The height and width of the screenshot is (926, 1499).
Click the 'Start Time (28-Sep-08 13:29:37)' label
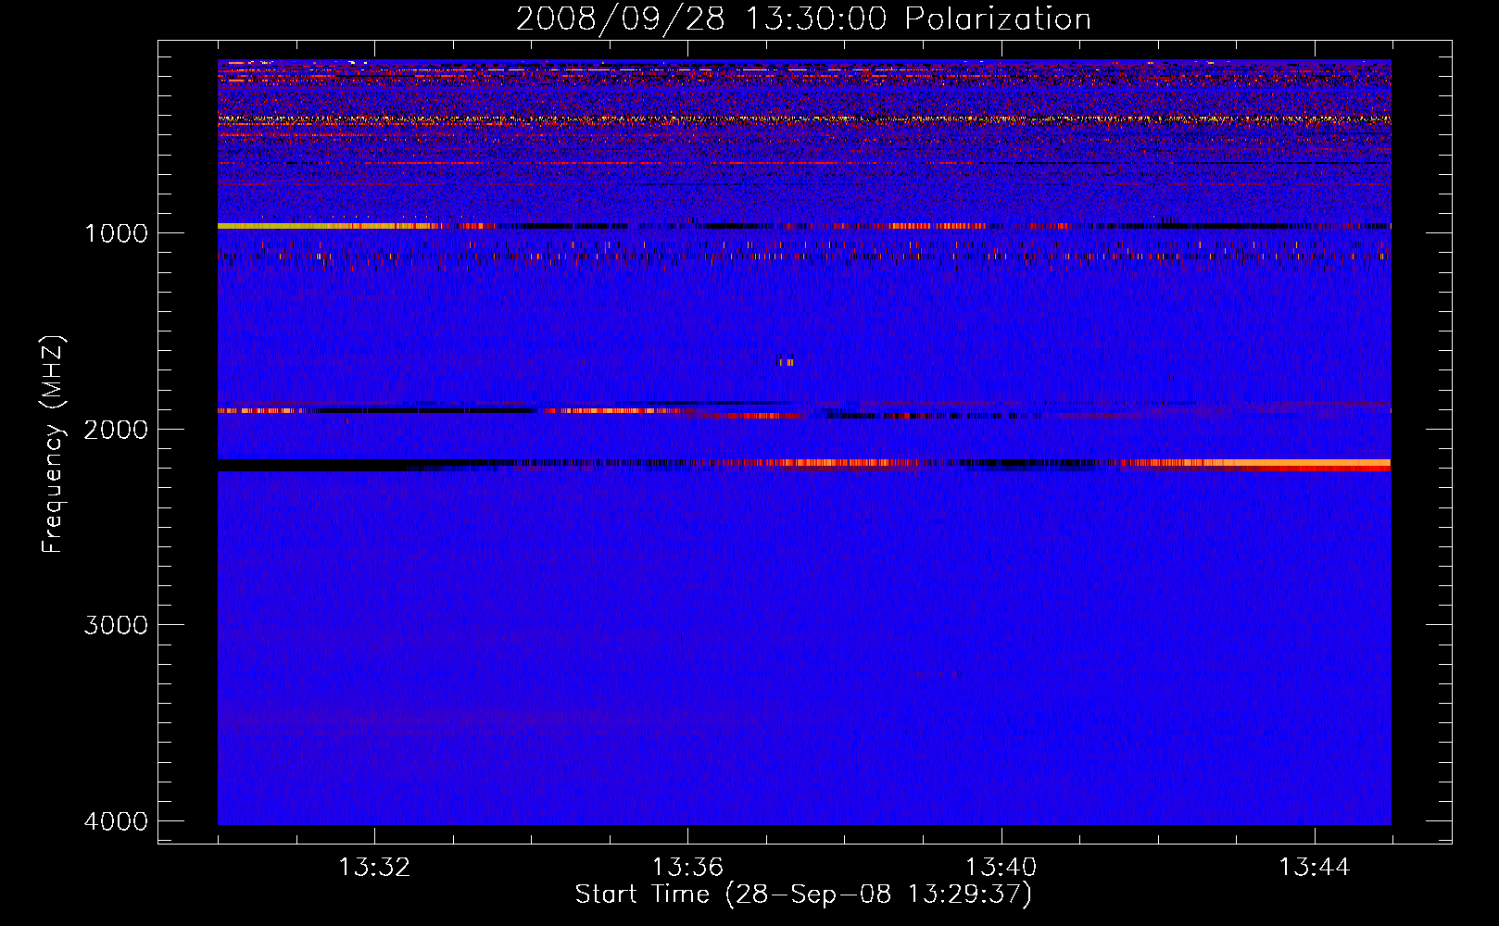point(803,895)
